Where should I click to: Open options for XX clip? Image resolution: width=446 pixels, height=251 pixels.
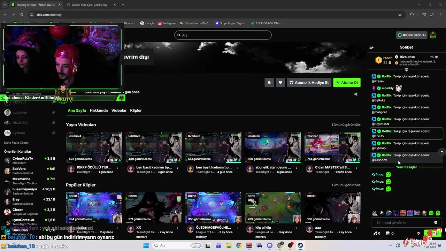coord(177,228)
